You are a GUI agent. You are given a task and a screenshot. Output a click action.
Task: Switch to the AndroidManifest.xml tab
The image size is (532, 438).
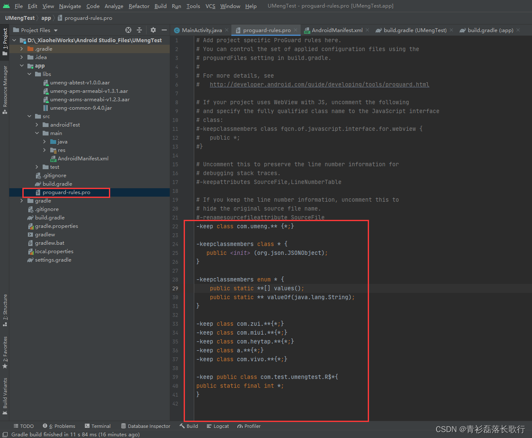pyautogui.click(x=337, y=30)
